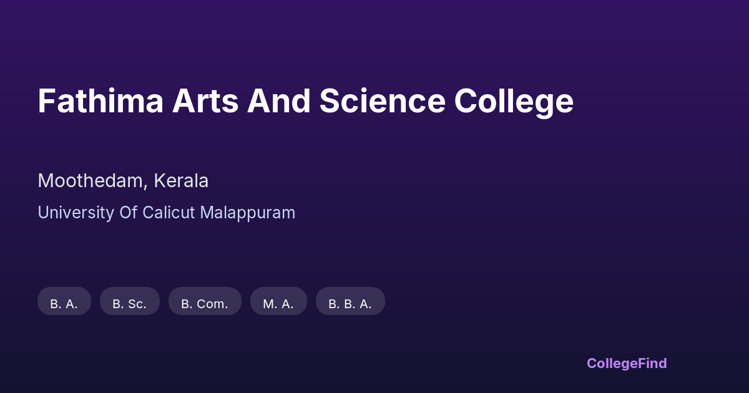Click the word College in the heading

click(514, 101)
